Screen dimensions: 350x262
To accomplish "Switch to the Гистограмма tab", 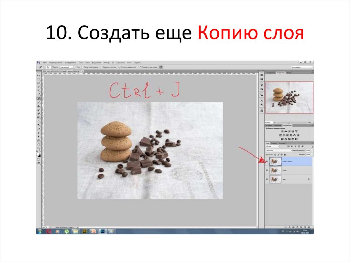I will tap(270, 72).
